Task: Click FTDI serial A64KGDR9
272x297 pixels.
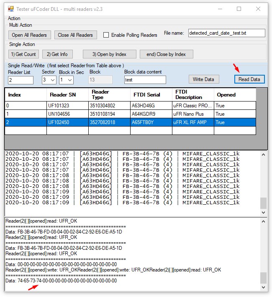Action: point(151,114)
